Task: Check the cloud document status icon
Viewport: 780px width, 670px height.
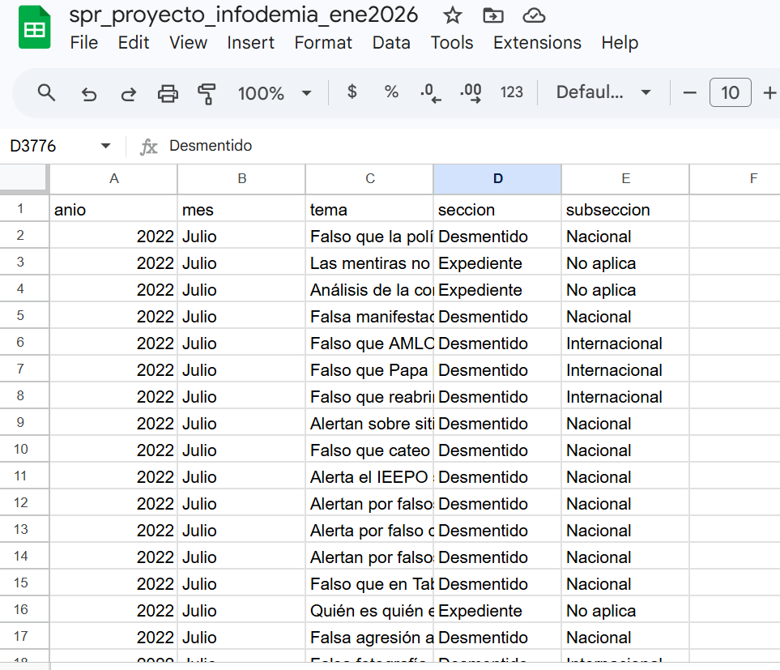Action: tap(533, 15)
